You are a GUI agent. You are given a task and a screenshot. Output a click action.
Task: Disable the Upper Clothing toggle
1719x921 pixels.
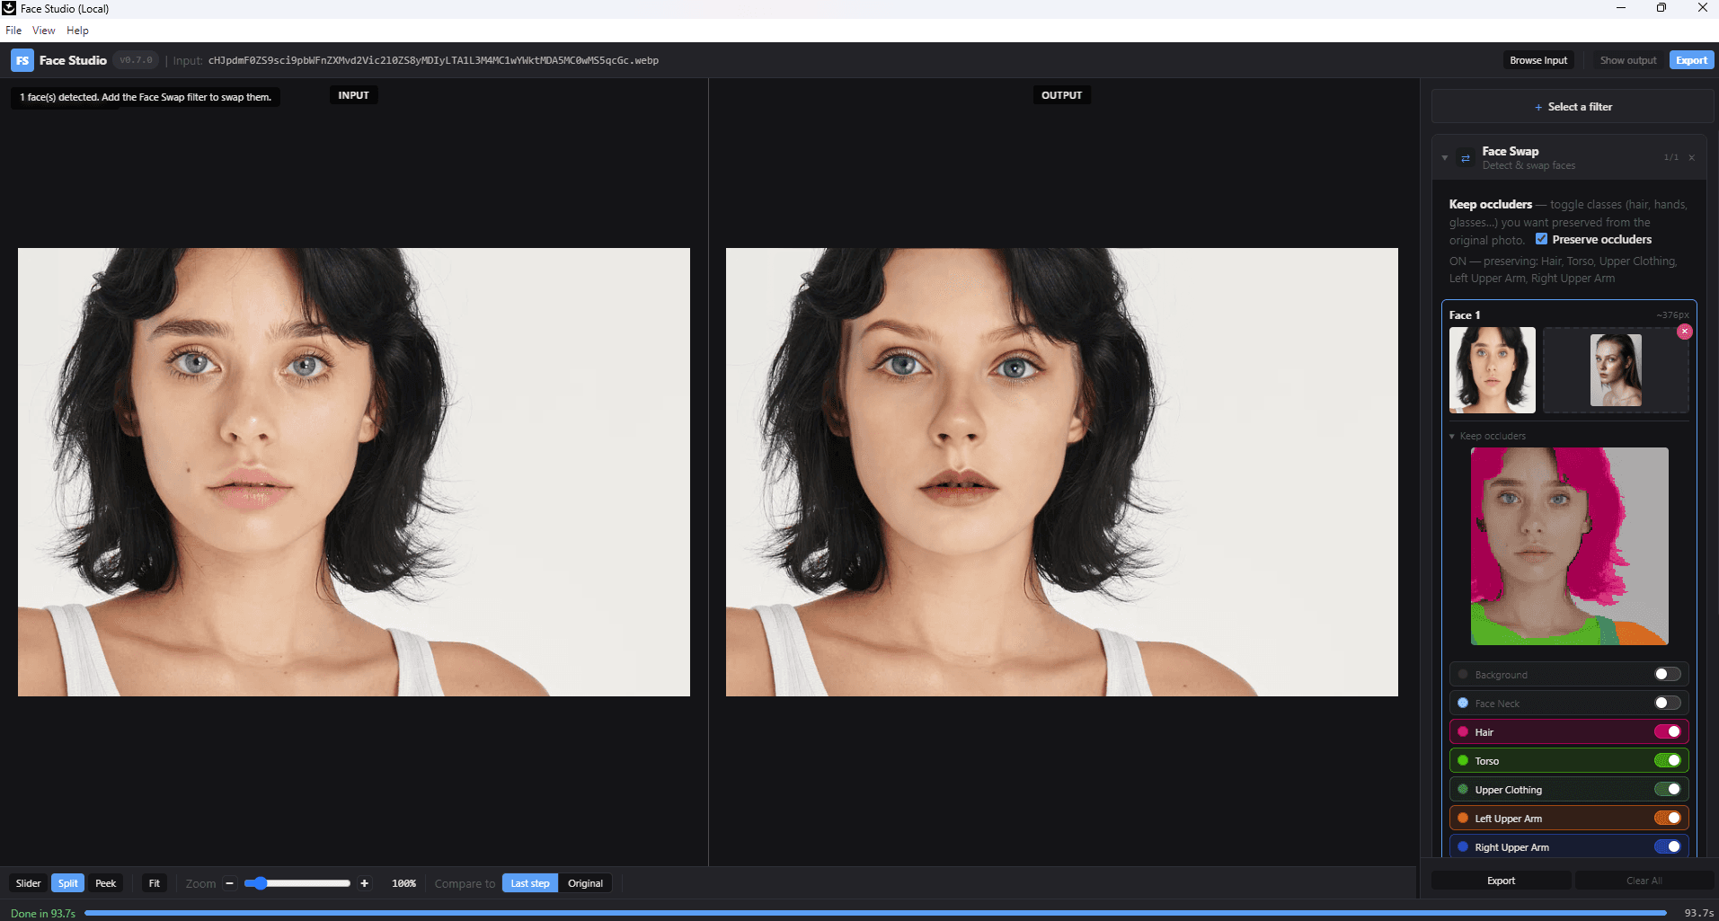1668,789
